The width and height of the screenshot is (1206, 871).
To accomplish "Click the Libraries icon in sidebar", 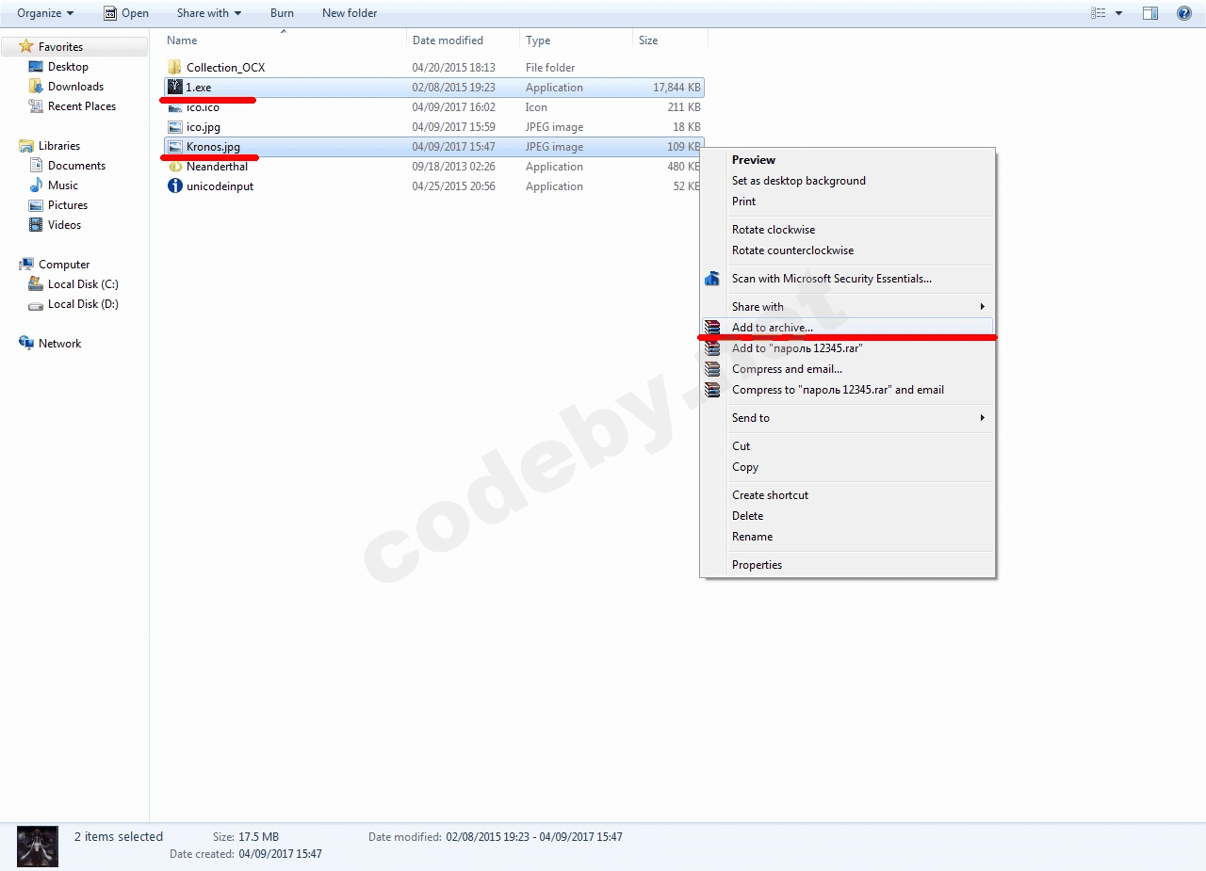I will 26,146.
